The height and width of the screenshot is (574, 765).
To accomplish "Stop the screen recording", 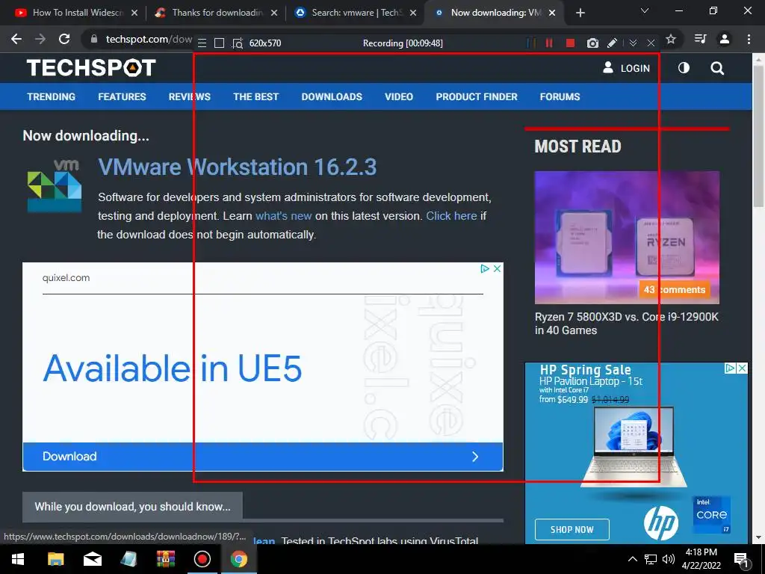I will tap(570, 43).
